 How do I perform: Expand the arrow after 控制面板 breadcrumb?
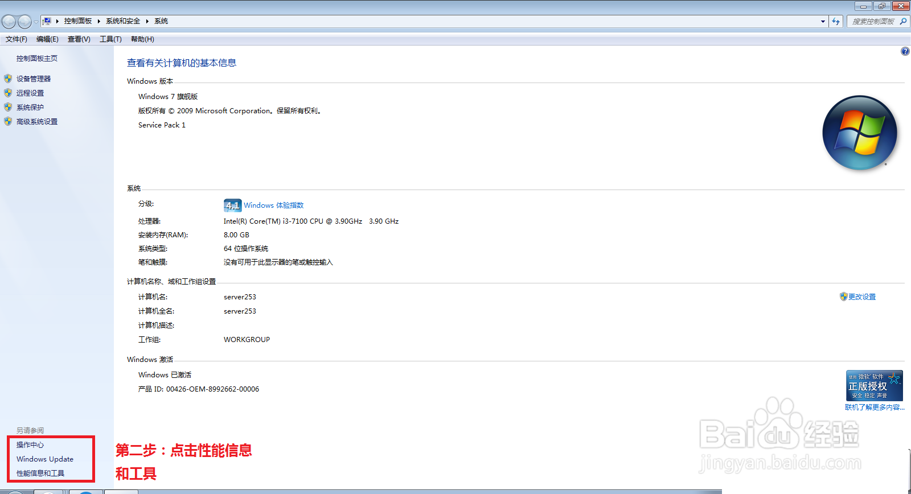[x=99, y=21]
